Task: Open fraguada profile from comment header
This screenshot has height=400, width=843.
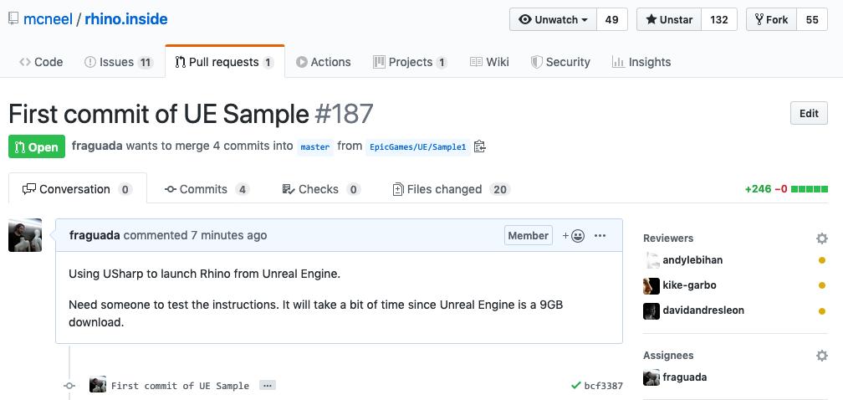Action: tap(95, 235)
